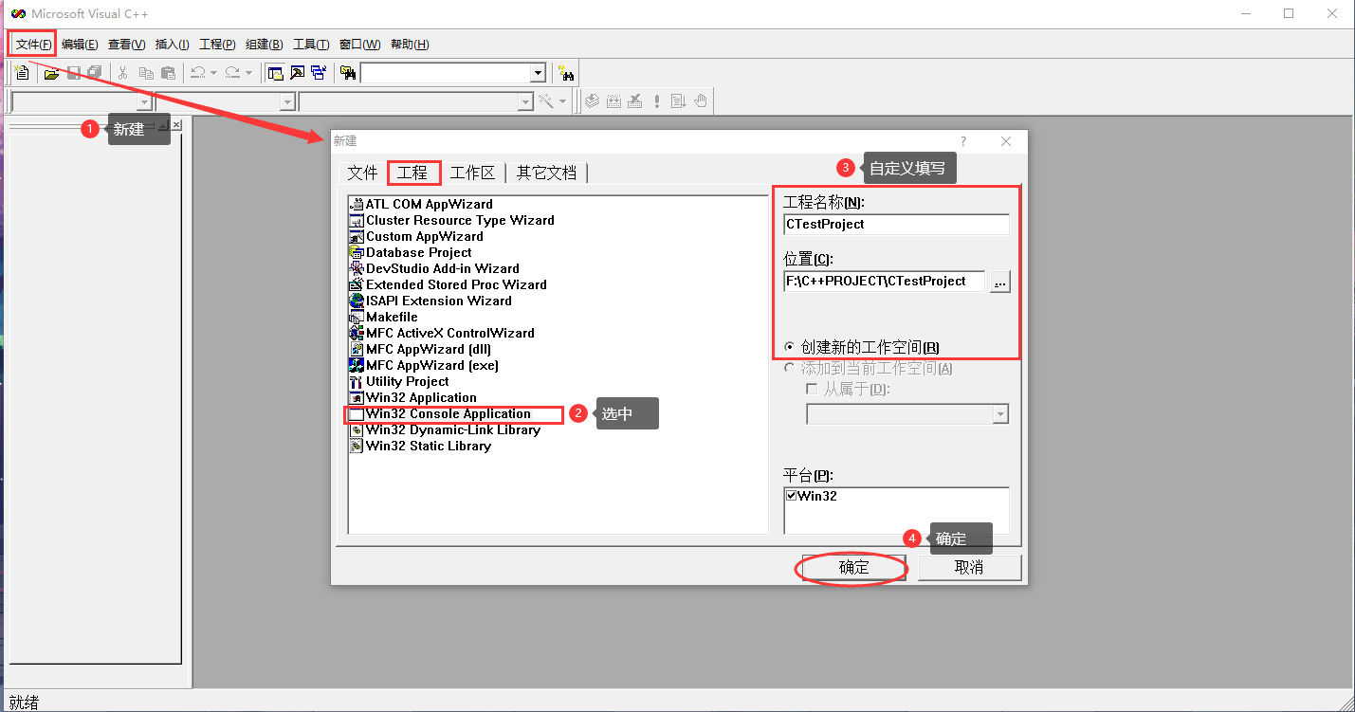Click the Search help icon with question mark

[x=566, y=73]
